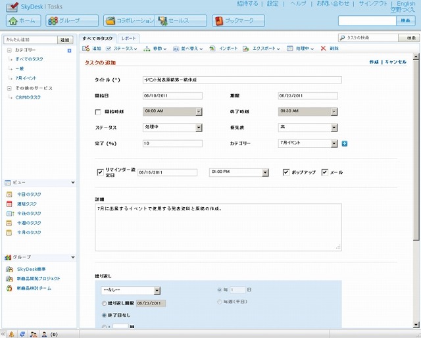Collapse bottom bar with double-arrow icon
Image resolution: width=421 pixels, height=338 pixels.
coord(3,334)
